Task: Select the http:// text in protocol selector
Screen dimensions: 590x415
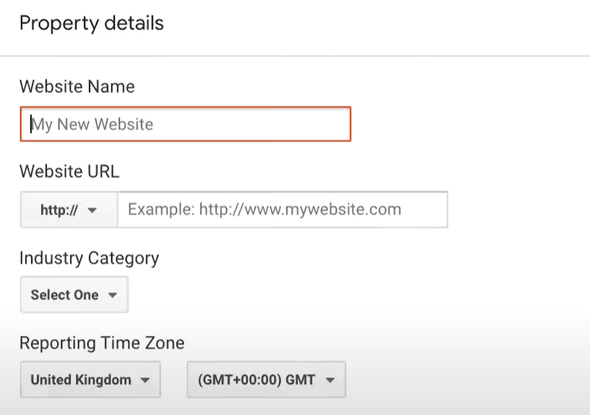Action: pos(59,210)
